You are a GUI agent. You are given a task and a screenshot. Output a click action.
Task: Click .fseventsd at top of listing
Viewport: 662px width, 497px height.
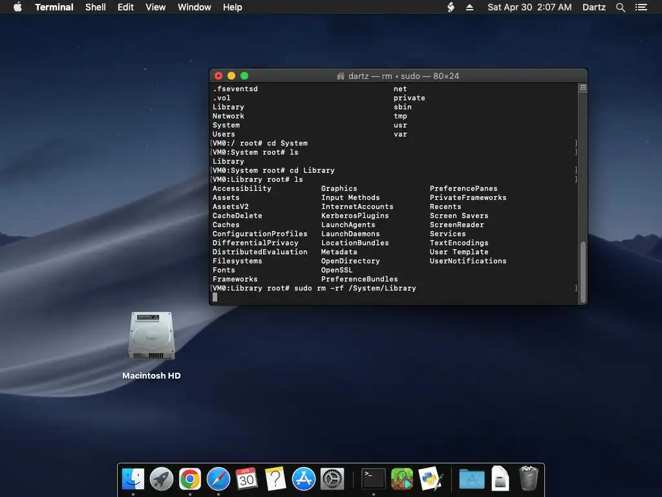tap(235, 89)
